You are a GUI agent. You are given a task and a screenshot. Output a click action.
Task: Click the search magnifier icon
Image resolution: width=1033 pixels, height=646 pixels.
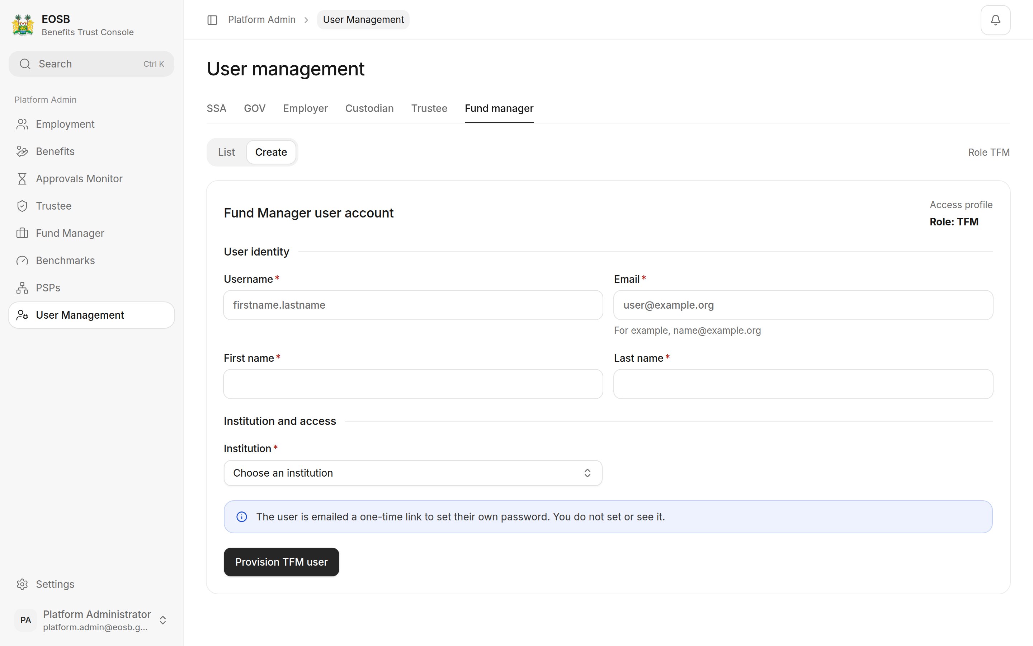pos(25,64)
